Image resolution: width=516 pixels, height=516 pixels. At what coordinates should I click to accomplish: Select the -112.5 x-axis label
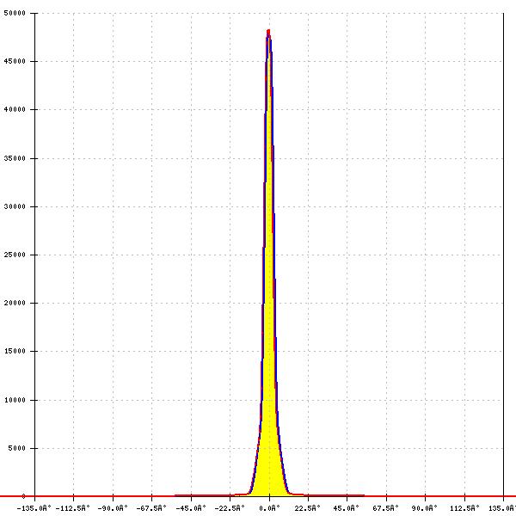[73, 508]
